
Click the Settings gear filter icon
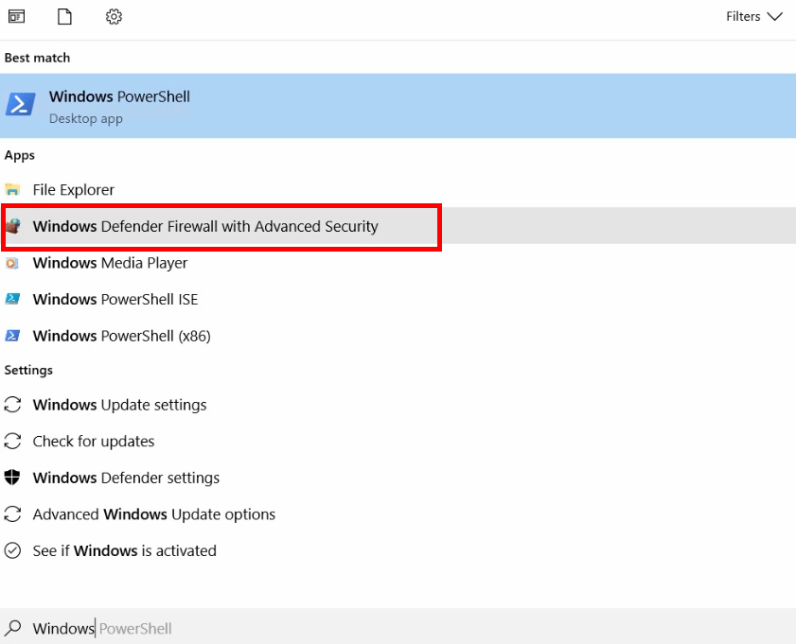point(114,17)
